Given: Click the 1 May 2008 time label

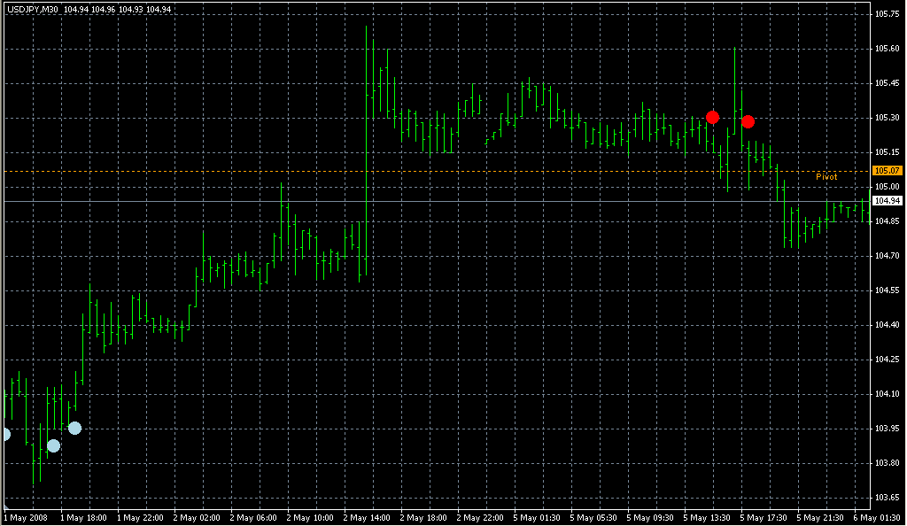Looking at the screenshot, I should point(26,518).
